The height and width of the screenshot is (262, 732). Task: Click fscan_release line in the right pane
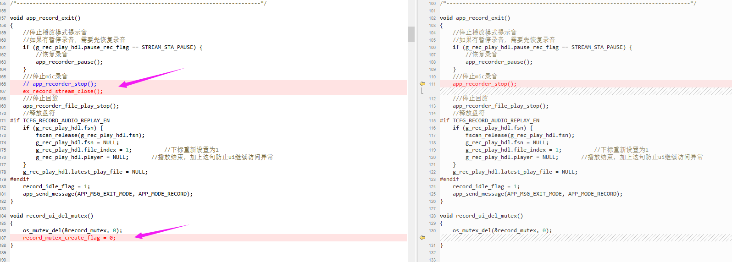[x=520, y=135]
